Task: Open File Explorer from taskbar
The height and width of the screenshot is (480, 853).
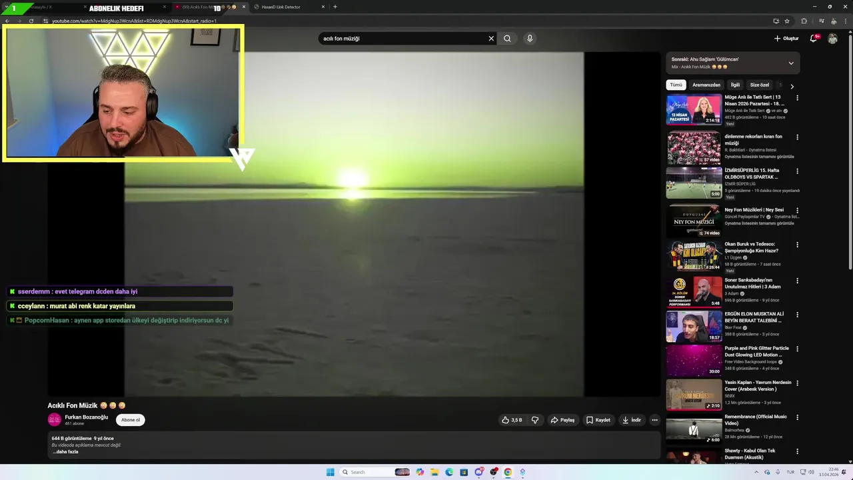Action: 434,472
